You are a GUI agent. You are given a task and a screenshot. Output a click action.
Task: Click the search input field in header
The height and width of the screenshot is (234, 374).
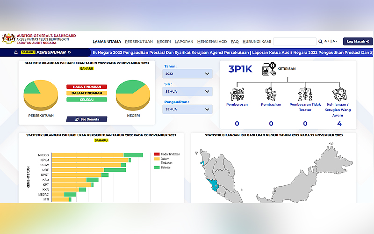294,42
